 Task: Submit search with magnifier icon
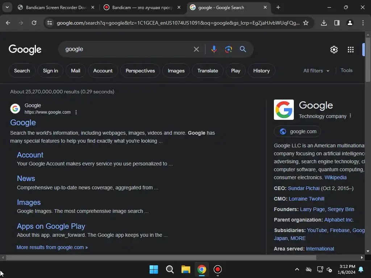tap(243, 49)
